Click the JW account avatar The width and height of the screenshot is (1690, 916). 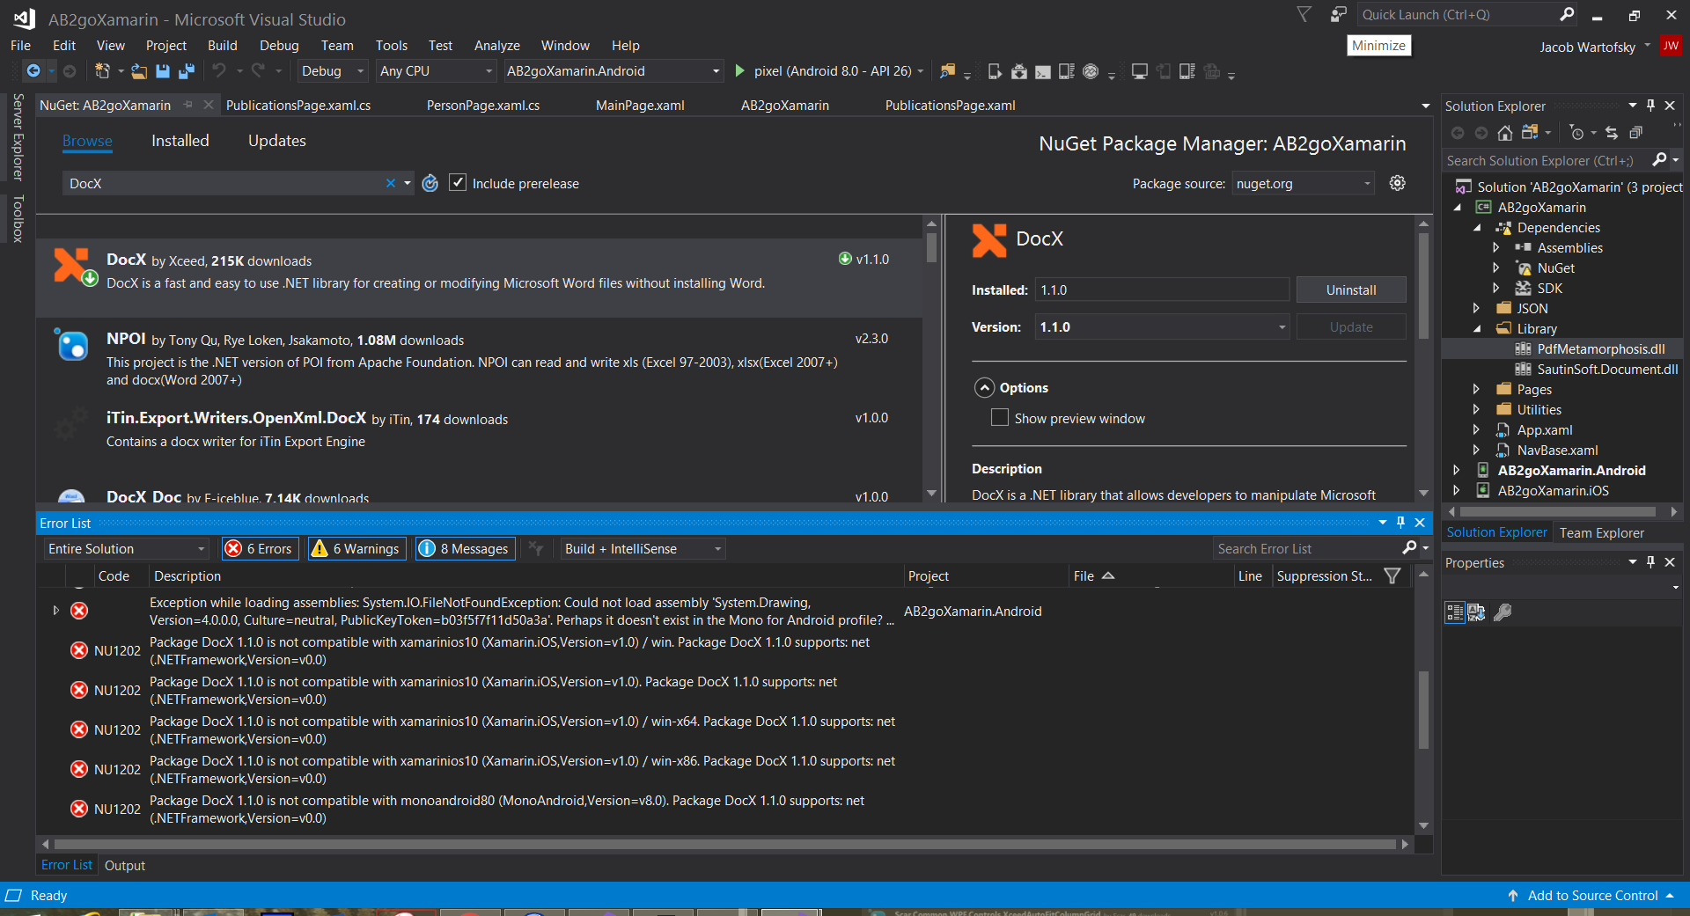1671,46
